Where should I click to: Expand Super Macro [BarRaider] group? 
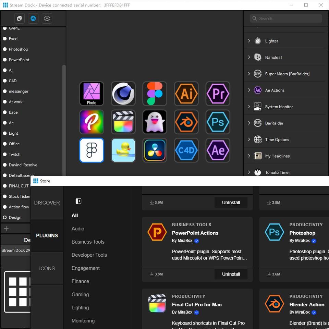tap(249, 74)
